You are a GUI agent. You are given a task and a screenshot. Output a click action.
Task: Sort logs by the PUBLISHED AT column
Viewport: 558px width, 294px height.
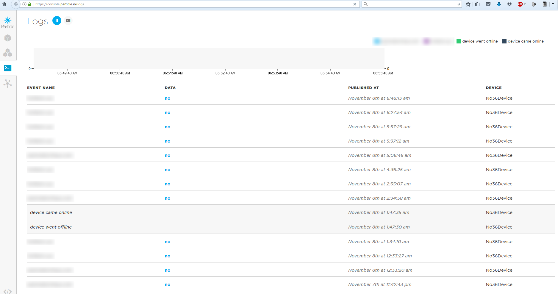tap(363, 87)
